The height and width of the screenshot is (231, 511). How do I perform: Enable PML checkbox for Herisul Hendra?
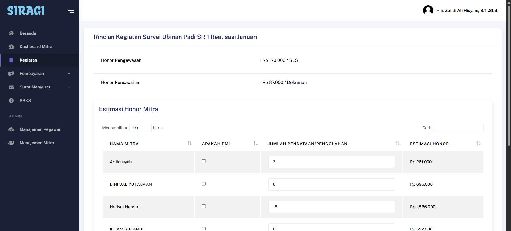pyautogui.click(x=204, y=206)
